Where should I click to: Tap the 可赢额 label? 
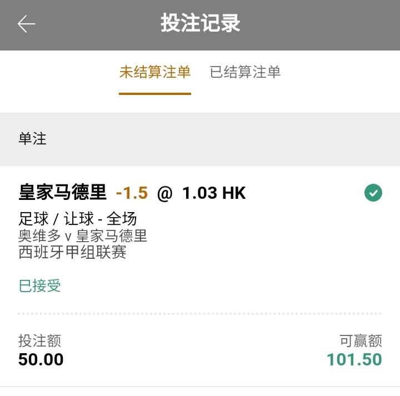361,340
